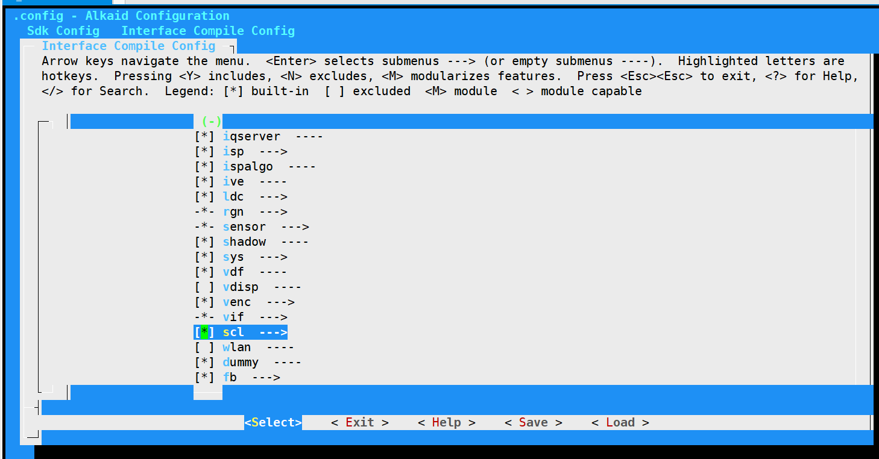This screenshot has height=459, width=879.
Task: Toggle the dummy module checkbox
Action: [x=204, y=363]
